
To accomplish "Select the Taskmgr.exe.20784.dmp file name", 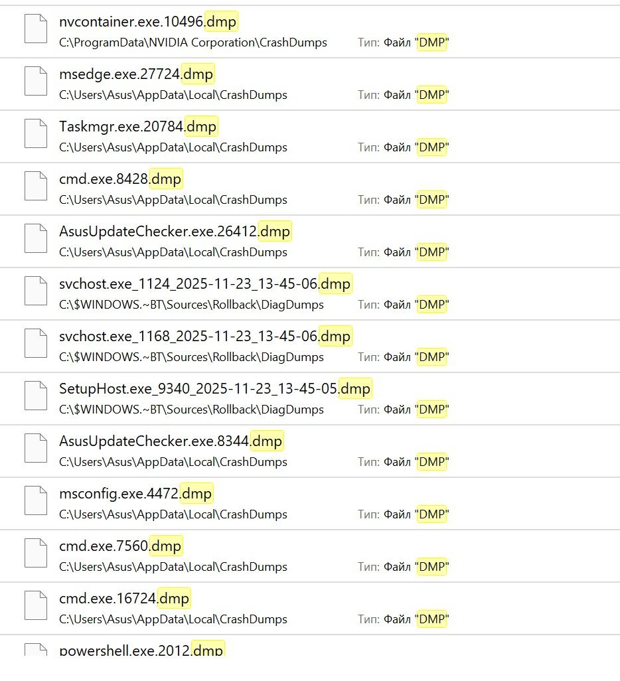I will click(x=138, y=127).
